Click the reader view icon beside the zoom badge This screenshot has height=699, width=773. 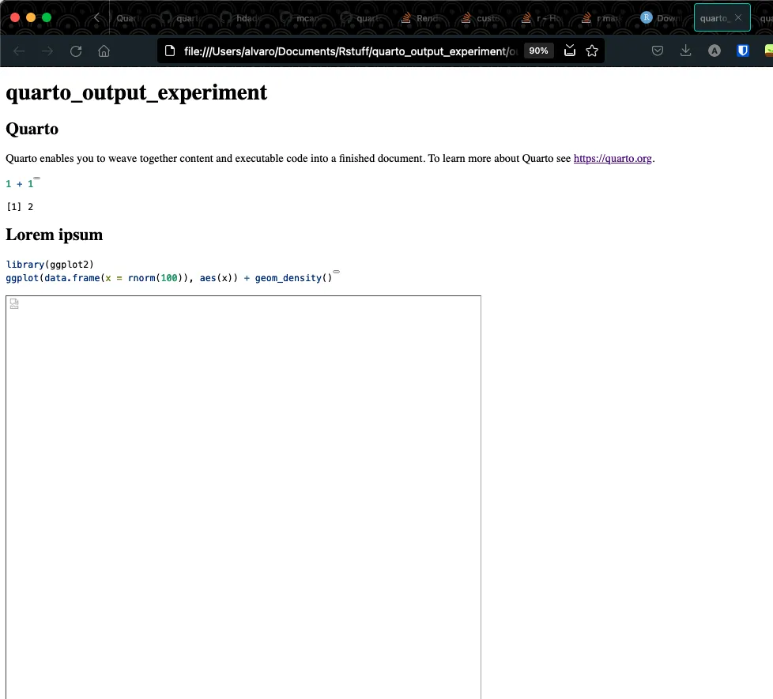click(570, 51)
